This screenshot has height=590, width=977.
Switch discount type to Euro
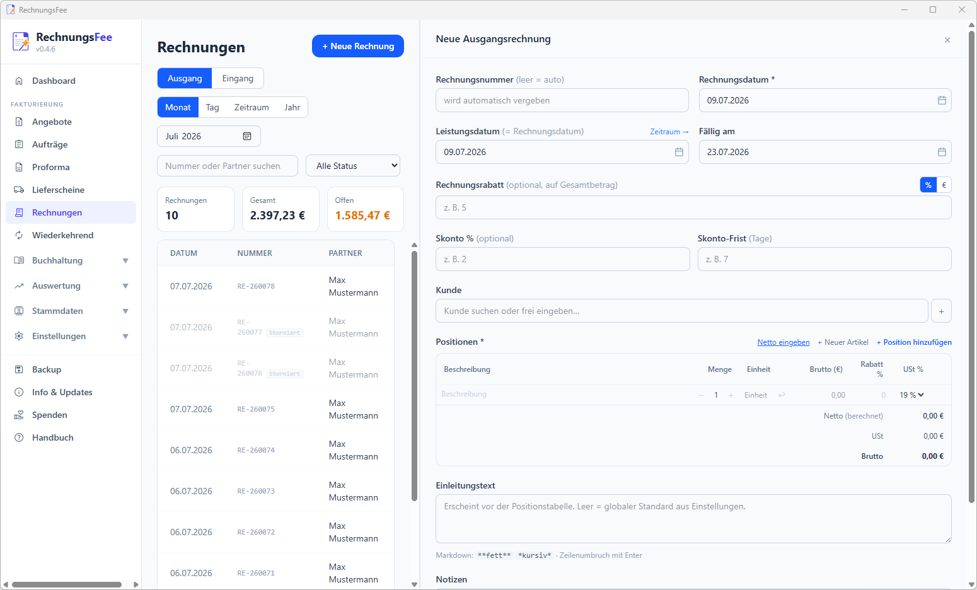point(944,185)
